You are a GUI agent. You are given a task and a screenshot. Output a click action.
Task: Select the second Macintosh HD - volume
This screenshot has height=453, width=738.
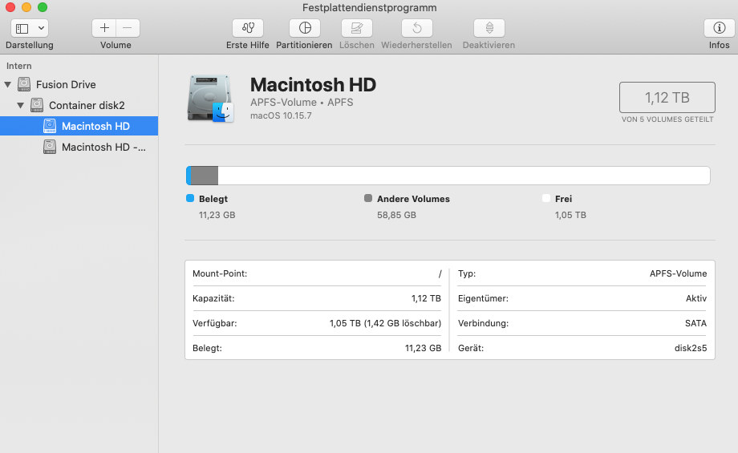pyautogui.click(x=103, y=147)
